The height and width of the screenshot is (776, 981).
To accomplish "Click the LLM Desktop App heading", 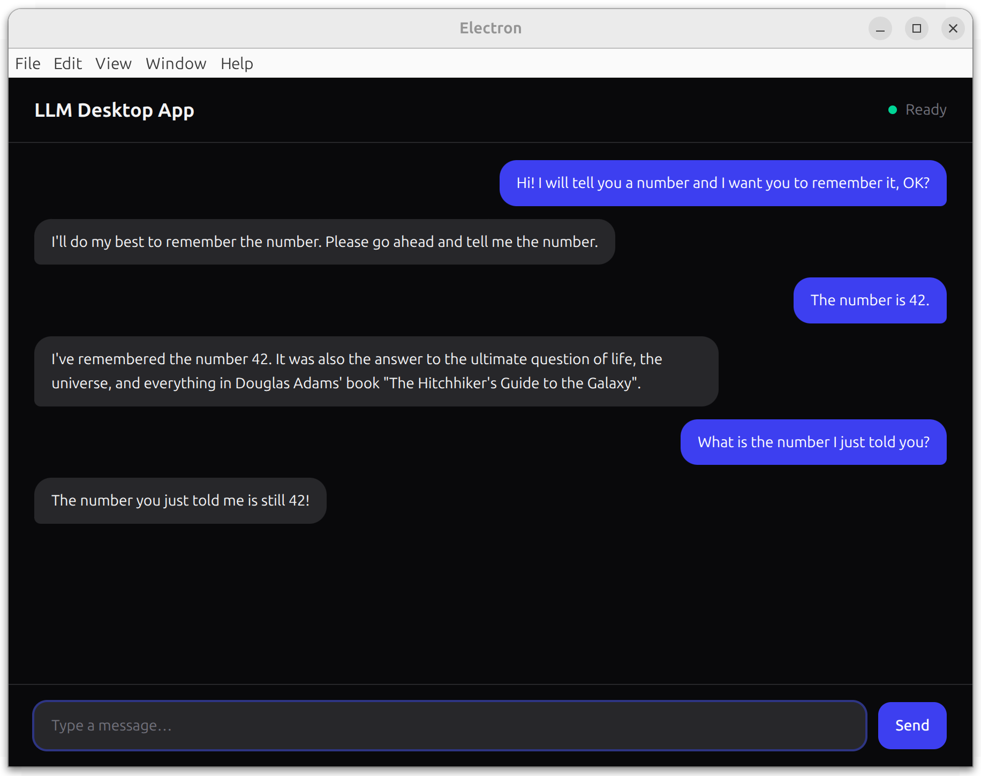I will click(x=114, y=110).
